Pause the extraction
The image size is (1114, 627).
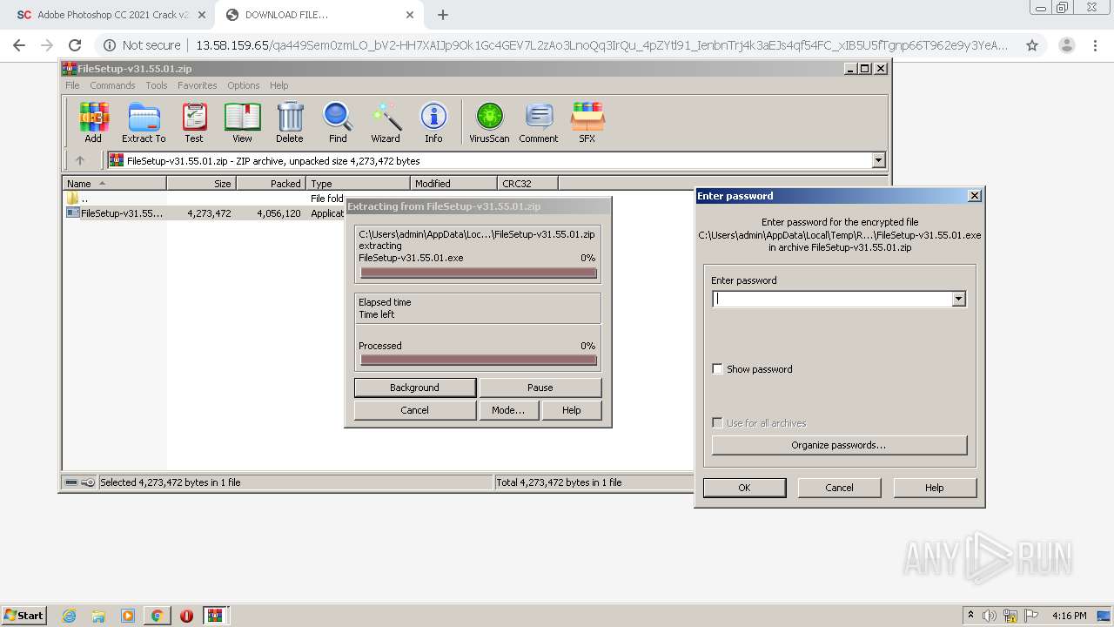540,388
